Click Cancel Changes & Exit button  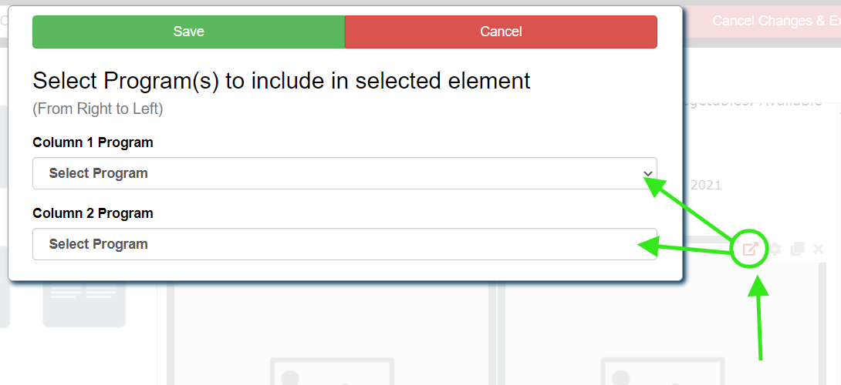(x=775, y=21)
